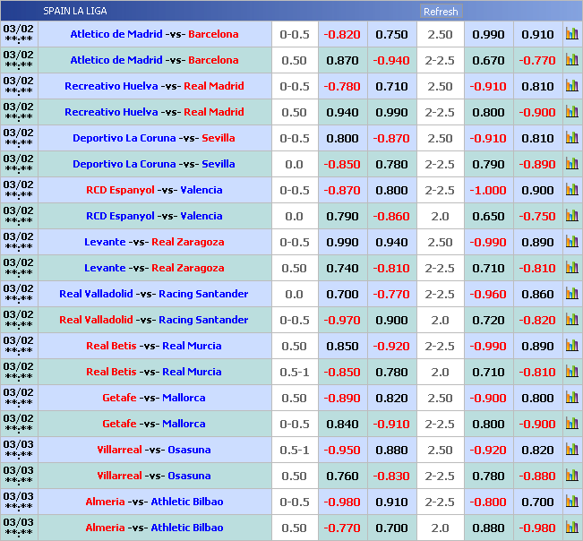Open chart icon for Almeria 0.50 handicap row
583x541 pixels.
571,528
